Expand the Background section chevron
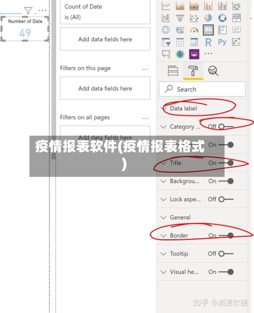254x313 pixels. [164, 181]
